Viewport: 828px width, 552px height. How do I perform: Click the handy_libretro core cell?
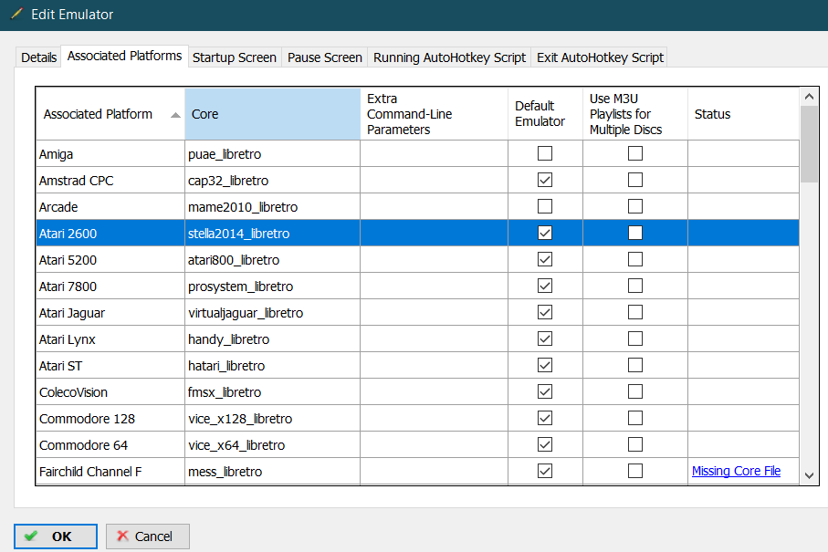click(x=272, y=338)
